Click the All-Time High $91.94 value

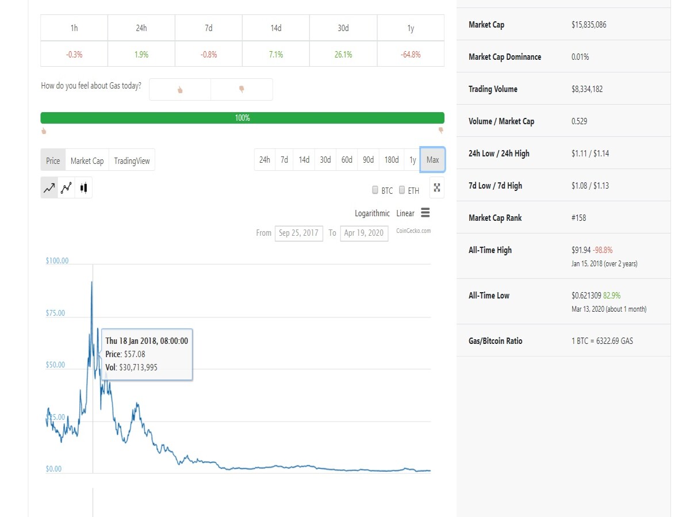click(581, 250)
